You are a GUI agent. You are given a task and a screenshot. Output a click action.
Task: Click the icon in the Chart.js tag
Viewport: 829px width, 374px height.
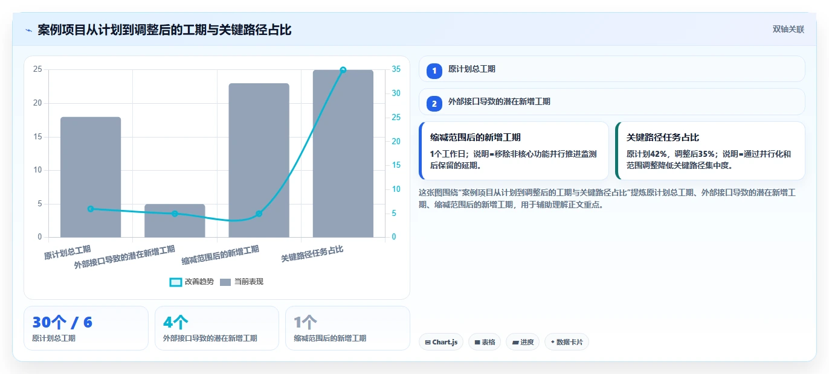point(428,343)
